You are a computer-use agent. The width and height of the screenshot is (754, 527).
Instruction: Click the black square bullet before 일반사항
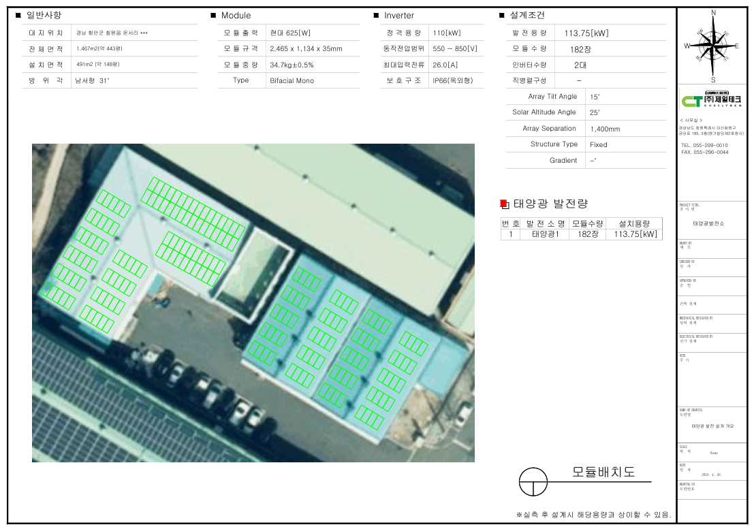(18, 15)
